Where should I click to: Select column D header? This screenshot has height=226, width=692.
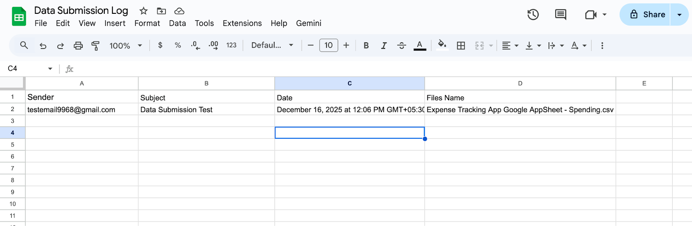point(520,83)
